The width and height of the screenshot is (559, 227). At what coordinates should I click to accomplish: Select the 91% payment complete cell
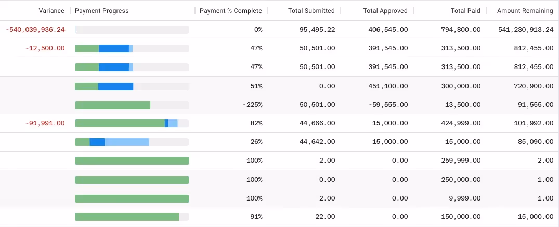point(256,217)
